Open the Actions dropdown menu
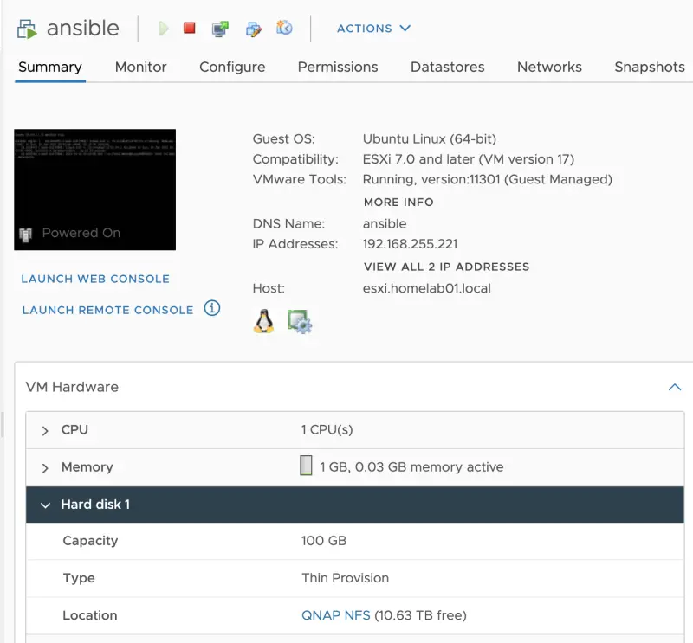The width and height of the screenshot is (693, 643). tap(373, 29)
